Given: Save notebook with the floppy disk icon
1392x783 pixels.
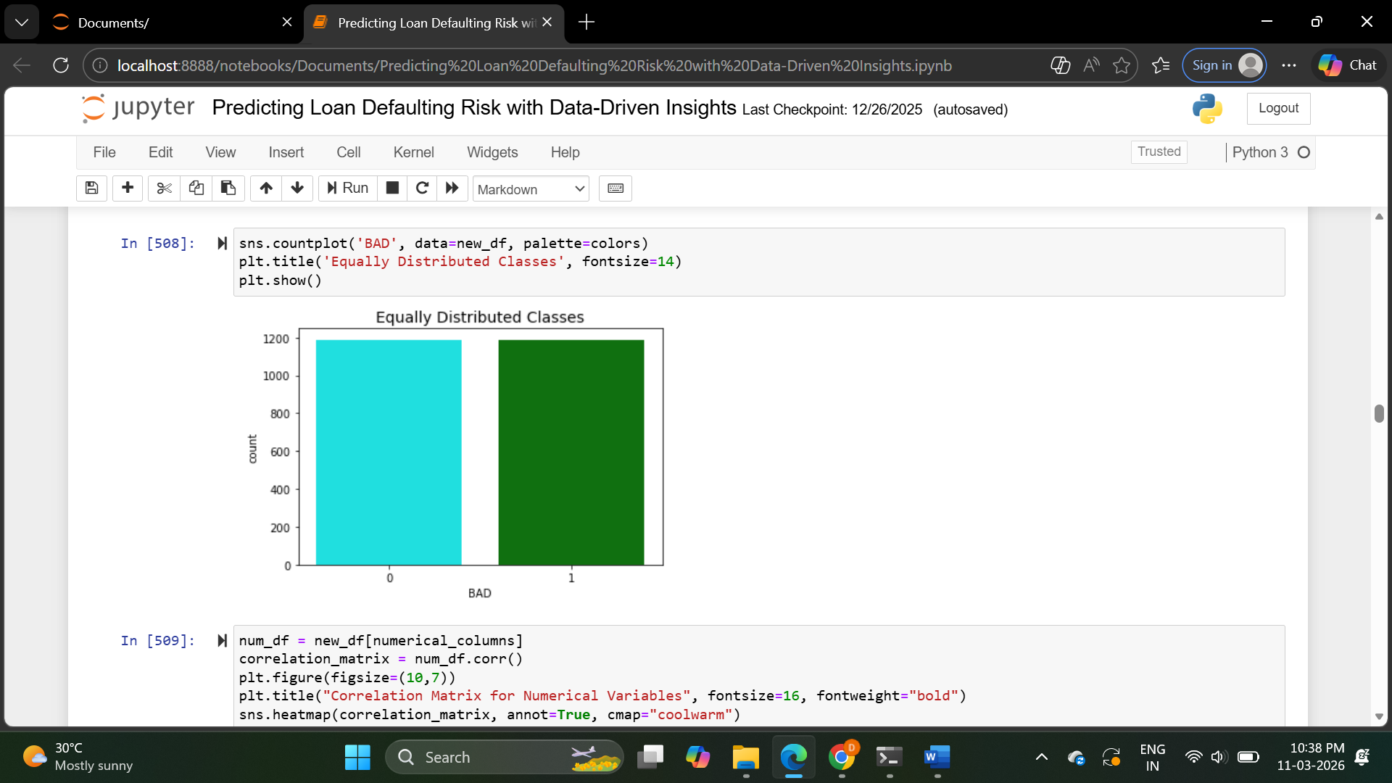Looking at the screenshot, I should click(91, 188).
